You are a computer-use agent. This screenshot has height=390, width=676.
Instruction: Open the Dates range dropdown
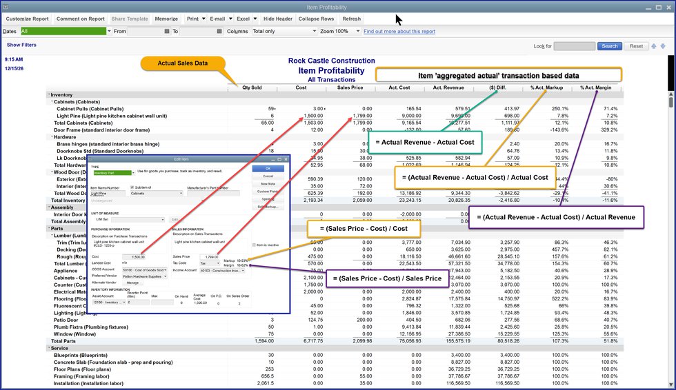(108, 32)
